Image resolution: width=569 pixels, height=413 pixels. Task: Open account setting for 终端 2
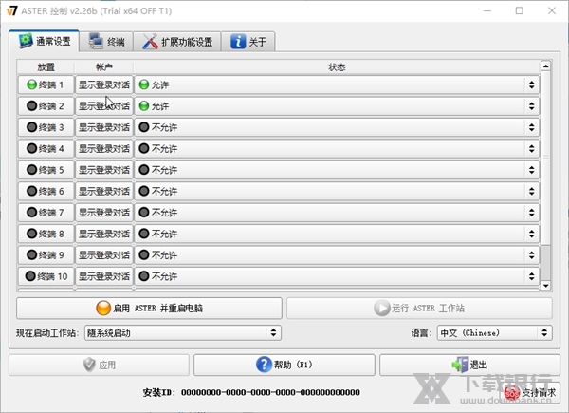(104, 106)
